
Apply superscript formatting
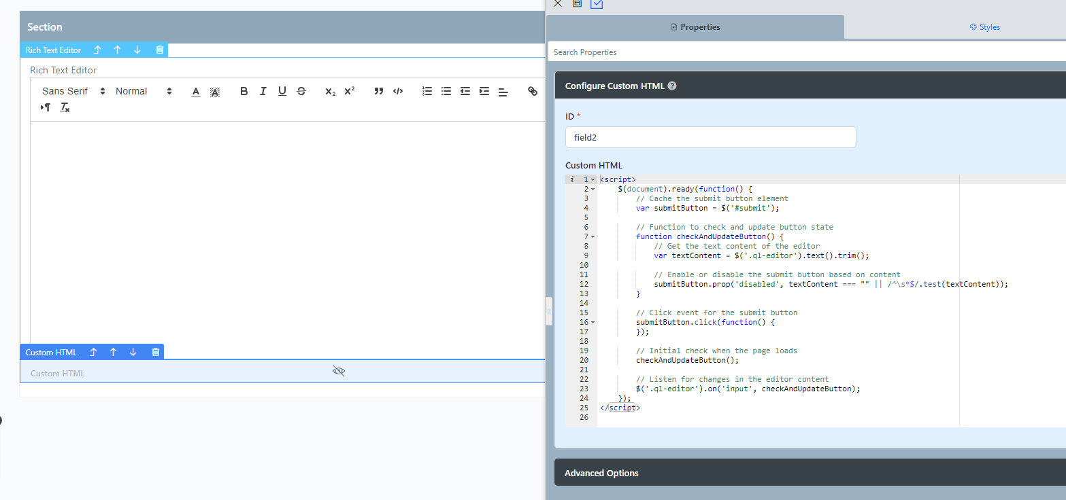(x=349, y=91)
